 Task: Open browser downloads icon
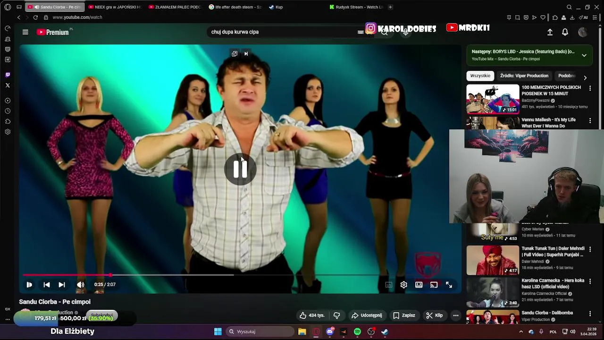pyautogui.click(x=572, y=17)
